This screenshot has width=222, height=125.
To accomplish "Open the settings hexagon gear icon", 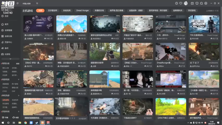I will pos(206,3).
